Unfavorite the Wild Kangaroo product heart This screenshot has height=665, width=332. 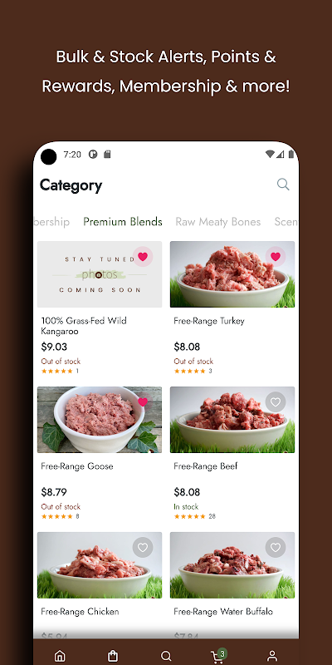pos(143,257)
